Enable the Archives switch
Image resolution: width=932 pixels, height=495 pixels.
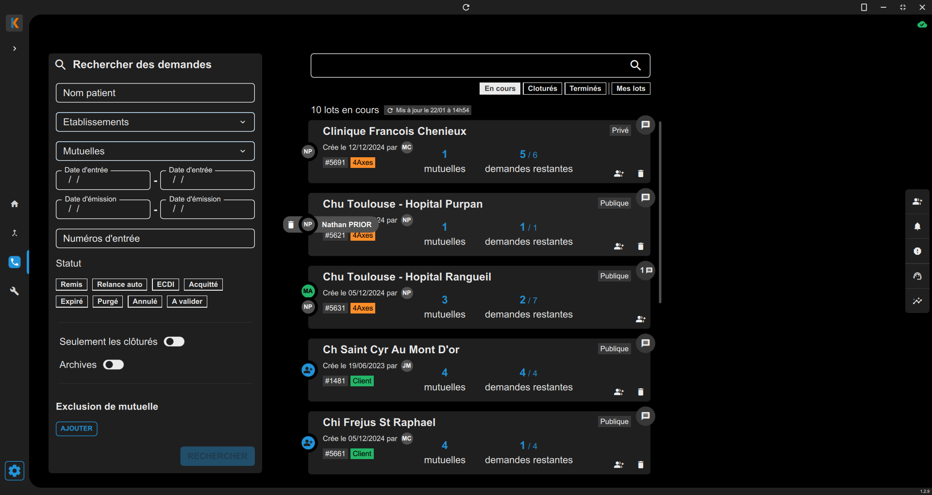tap(114, 365)
